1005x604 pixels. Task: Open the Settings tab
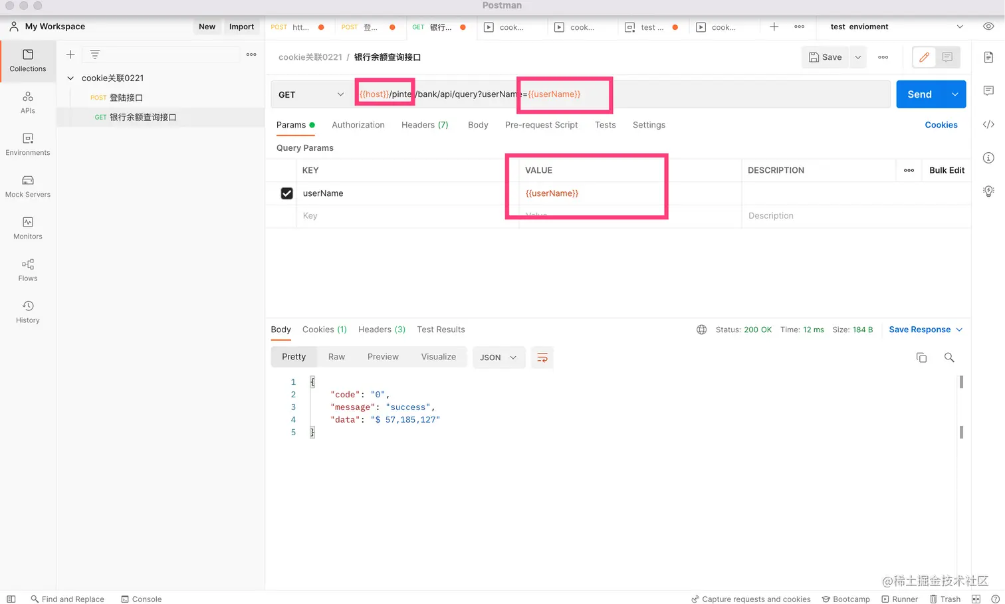tap(649, 125)
